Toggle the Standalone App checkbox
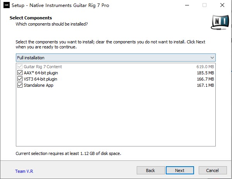The height and width of the screenshot is (179, 232). [x=20, y=85]
